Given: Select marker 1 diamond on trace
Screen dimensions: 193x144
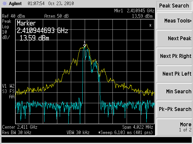Looking at the screenshot, I should (x=84, y=46).
